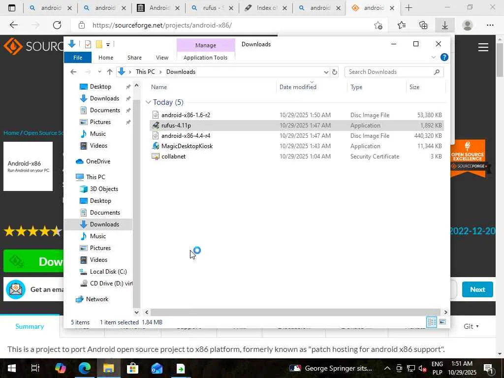The height and width of the screenshot is (378, 504).
Task: Open Outlook from the taskbar
Action: [157, 368]
